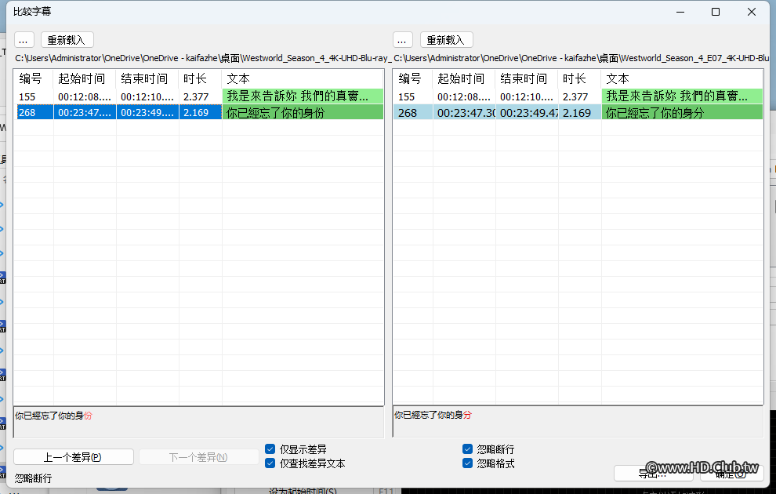
Task: Open right subtitle file browse button
Action: coord(402,40)
